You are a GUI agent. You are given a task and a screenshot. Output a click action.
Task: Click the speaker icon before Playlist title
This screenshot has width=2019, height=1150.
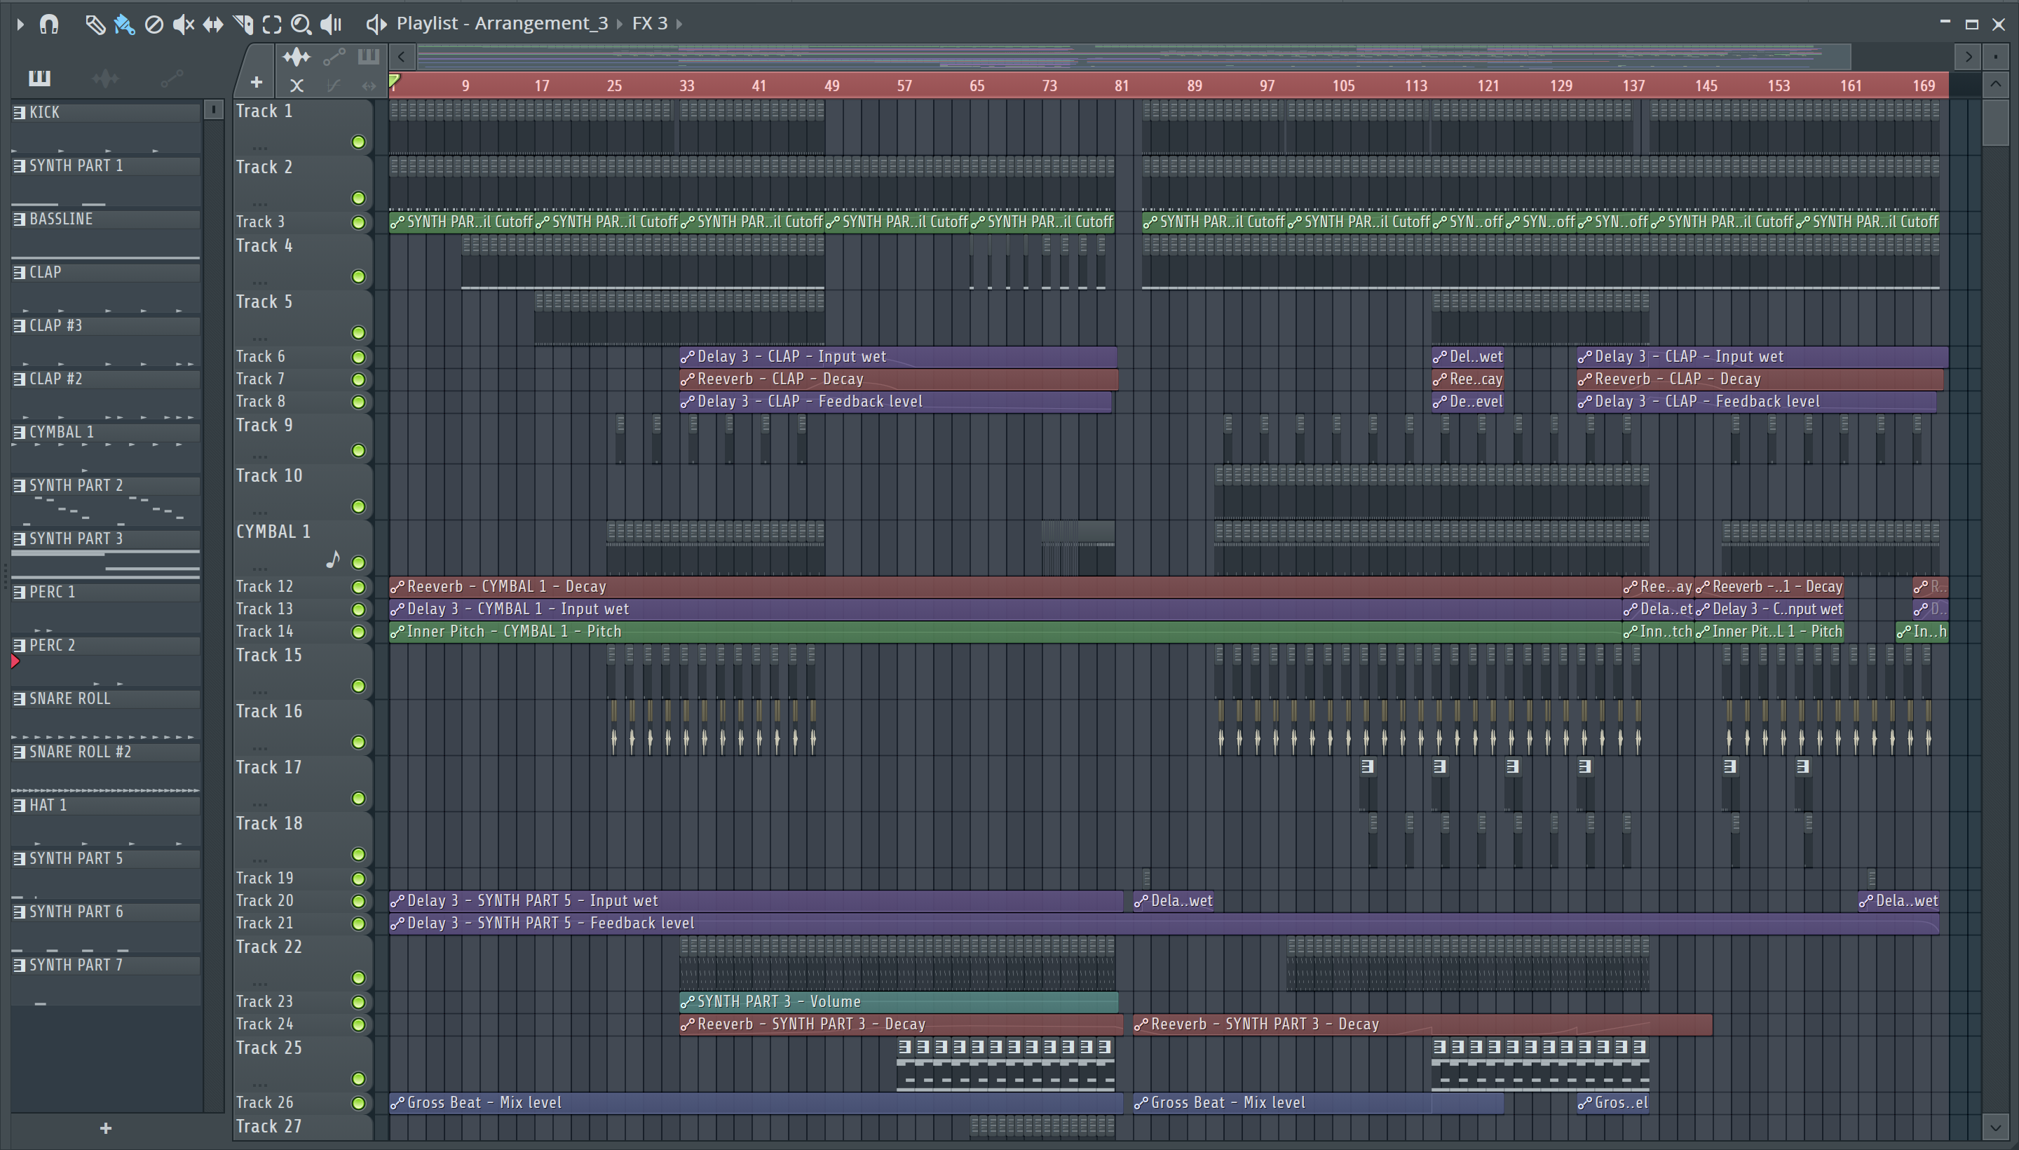coord(376,25)
